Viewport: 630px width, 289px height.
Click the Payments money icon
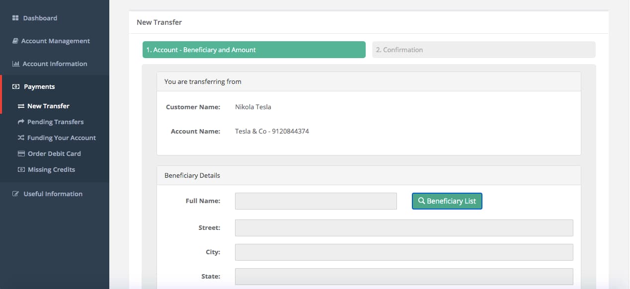pyautogui.click(x=15, y=87)
